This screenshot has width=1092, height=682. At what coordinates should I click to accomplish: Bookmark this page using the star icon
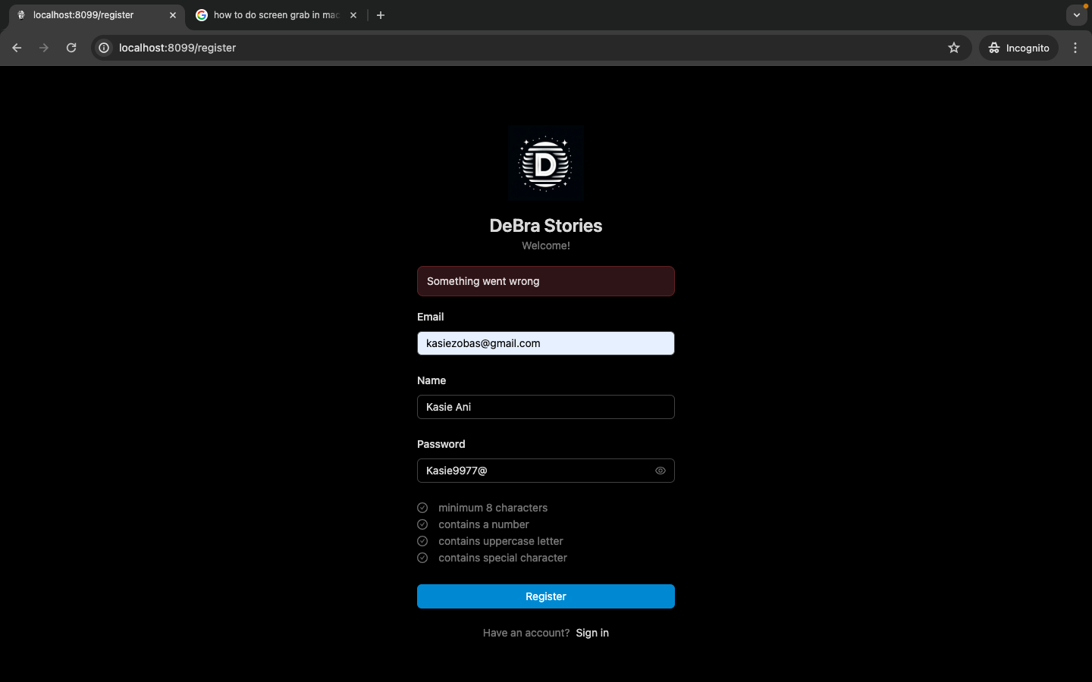click(x=954, y=47)
